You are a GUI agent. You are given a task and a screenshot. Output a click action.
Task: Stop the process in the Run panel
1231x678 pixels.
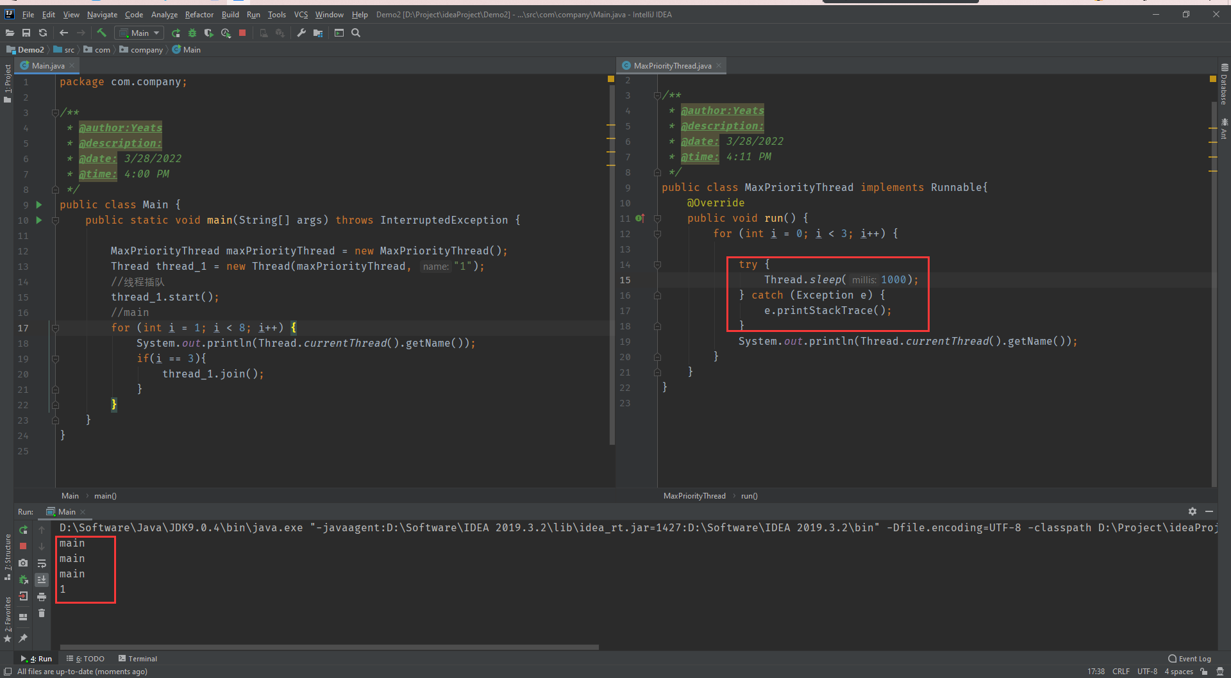pos(23,546)
